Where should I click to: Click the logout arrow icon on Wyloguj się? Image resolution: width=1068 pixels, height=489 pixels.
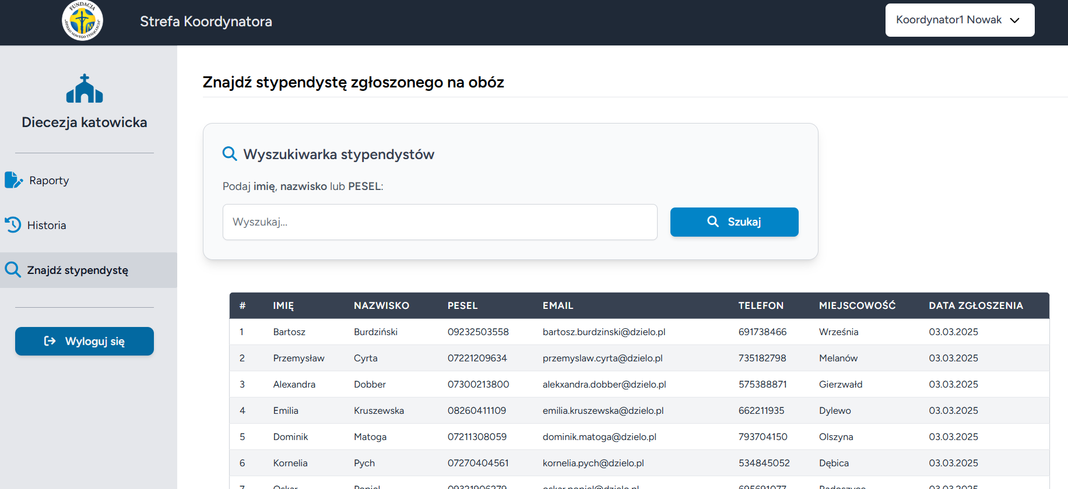pos(50,341)
